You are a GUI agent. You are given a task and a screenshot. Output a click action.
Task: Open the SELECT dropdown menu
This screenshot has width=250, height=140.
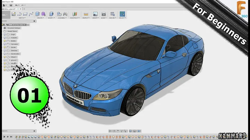(122, 18)
